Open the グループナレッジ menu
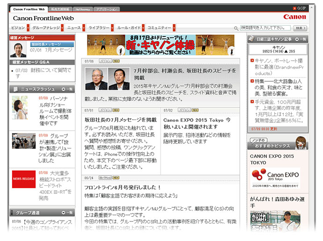The image size is (323, 241). tap(46, 28)
